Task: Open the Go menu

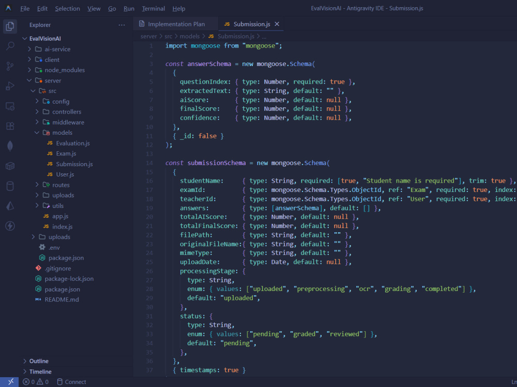Action: tap(112, 9)
